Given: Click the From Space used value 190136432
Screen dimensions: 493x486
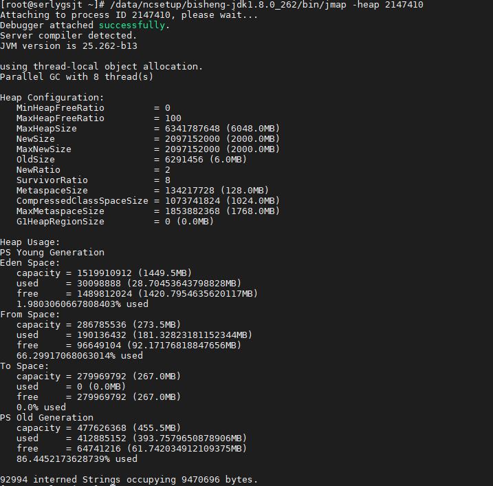Looking at the screenshot, I should point(102,335).
